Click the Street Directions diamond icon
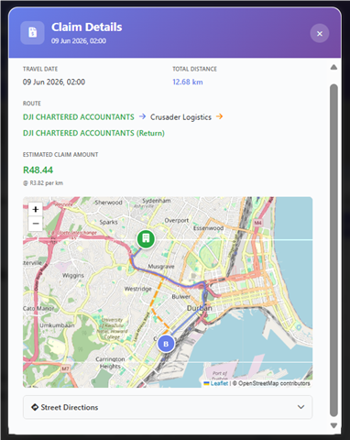 [x=35, y=407]
